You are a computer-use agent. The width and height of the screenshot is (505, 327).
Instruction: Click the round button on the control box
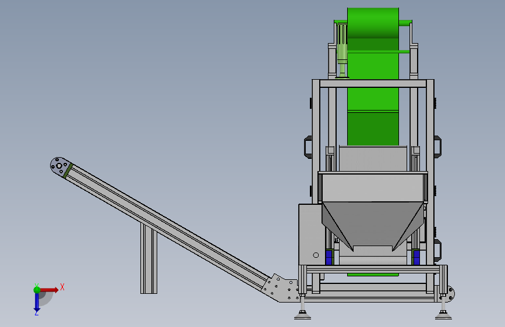point(316,255)
